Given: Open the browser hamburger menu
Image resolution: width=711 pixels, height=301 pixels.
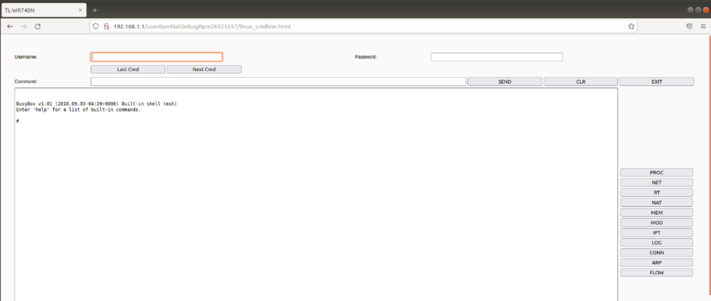Looking at the screenshot, I should (703, 26).
